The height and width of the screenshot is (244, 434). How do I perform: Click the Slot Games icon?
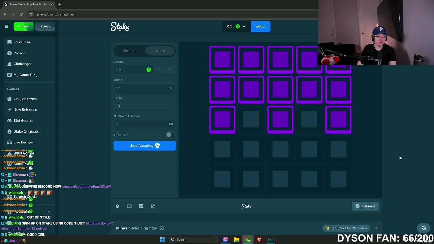coord(9,121)
